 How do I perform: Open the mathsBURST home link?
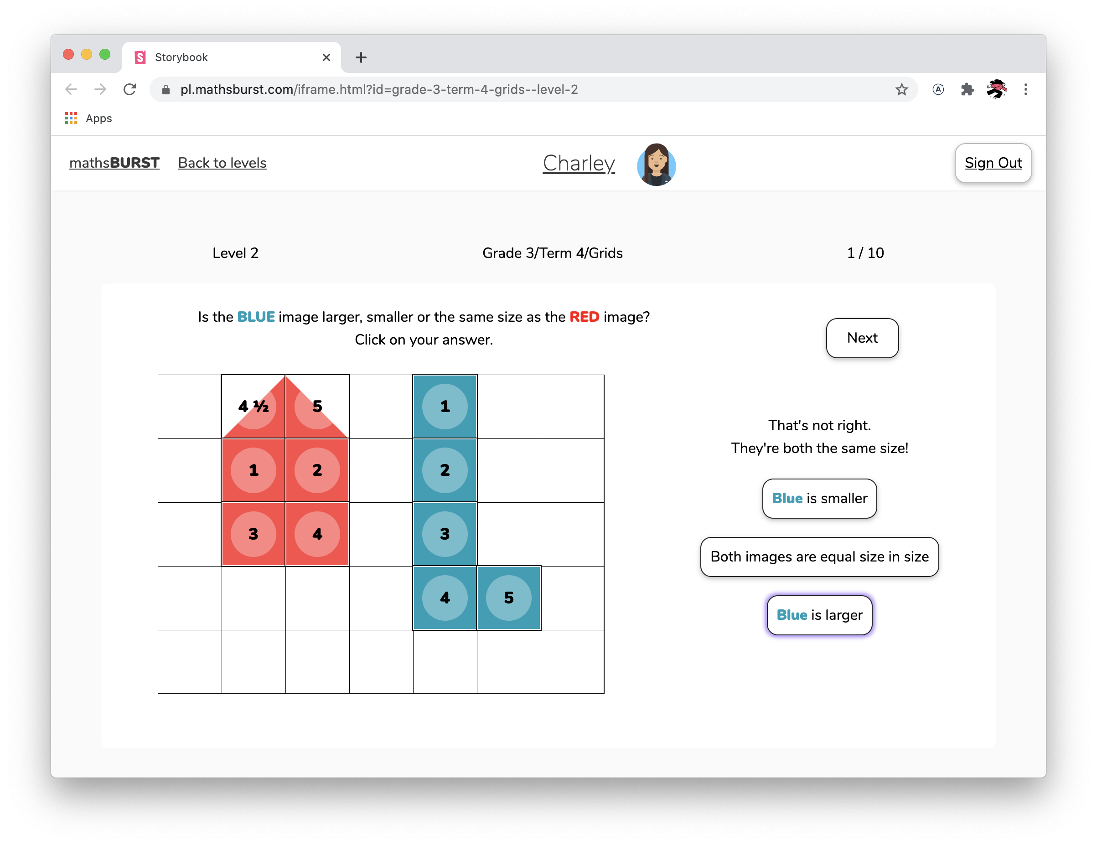(x=114, y=163)
